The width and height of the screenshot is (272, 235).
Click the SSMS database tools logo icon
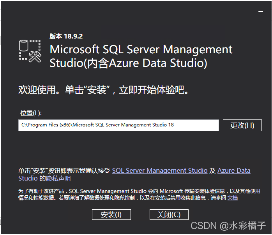coord(30,51)
